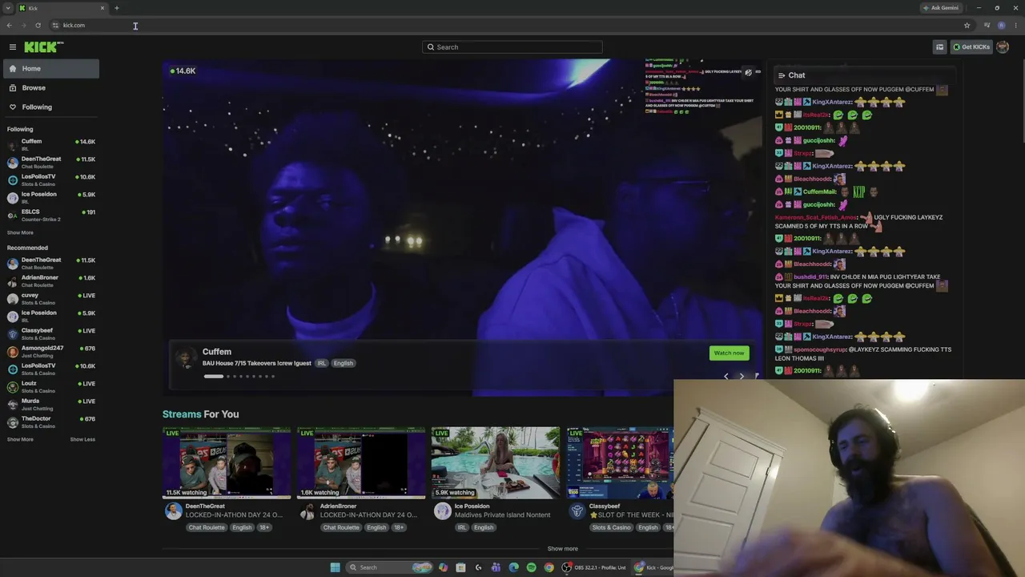The width and height of the screenshot is (1025, 577).
Task: Click the search field on Kick
Action: (x=512, y=47)
